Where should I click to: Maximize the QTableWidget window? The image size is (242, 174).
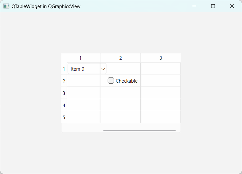[x=213, y=6]
